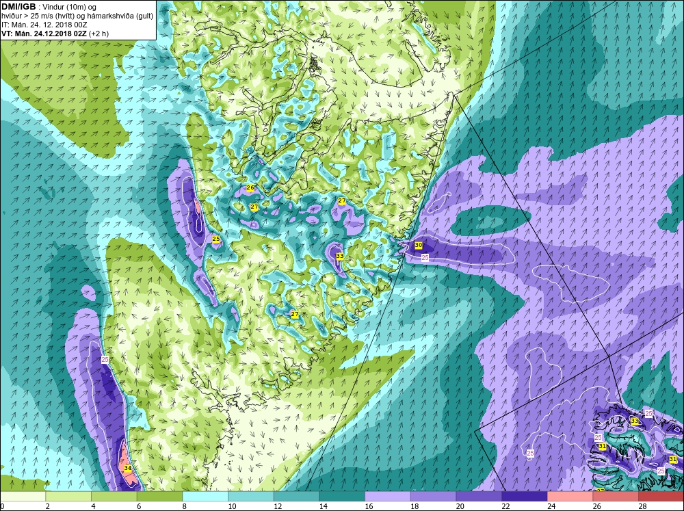Select the 0–2 m/s pale color swatch
This screenshot has width=684, height=511.
(x=23, y=497)
